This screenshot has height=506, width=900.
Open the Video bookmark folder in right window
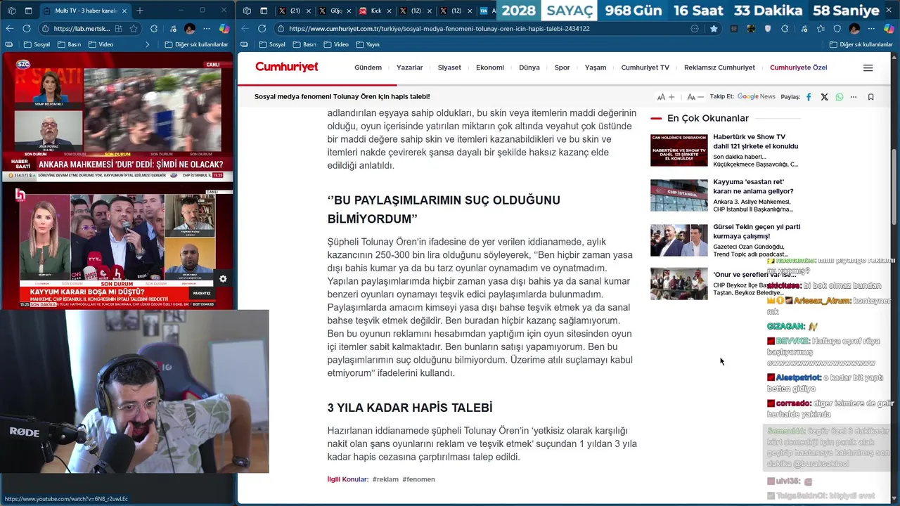[x=336, y=44]
